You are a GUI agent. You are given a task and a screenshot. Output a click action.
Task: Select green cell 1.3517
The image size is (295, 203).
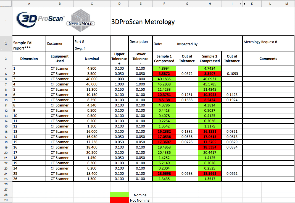coord(210,179)
